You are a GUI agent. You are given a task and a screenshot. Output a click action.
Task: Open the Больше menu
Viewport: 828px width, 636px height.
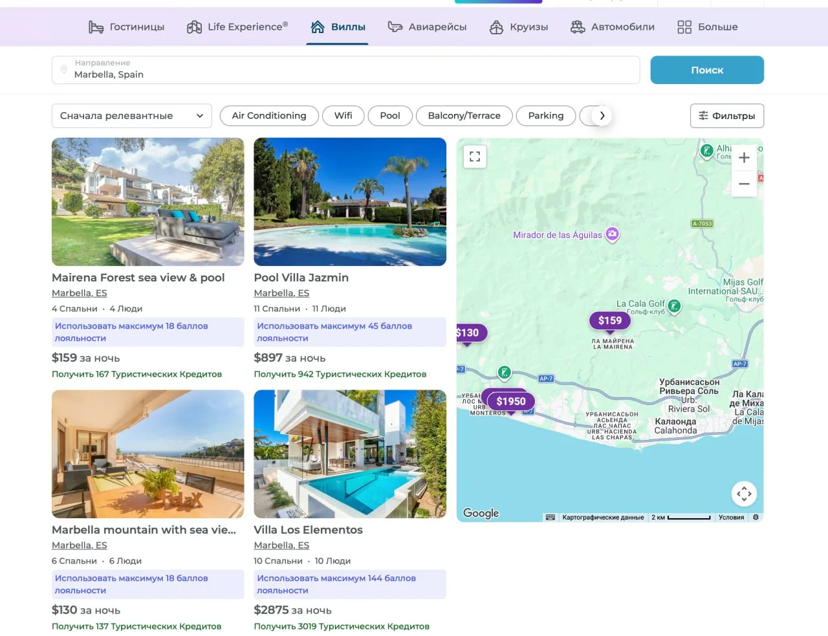click(708, 27)
